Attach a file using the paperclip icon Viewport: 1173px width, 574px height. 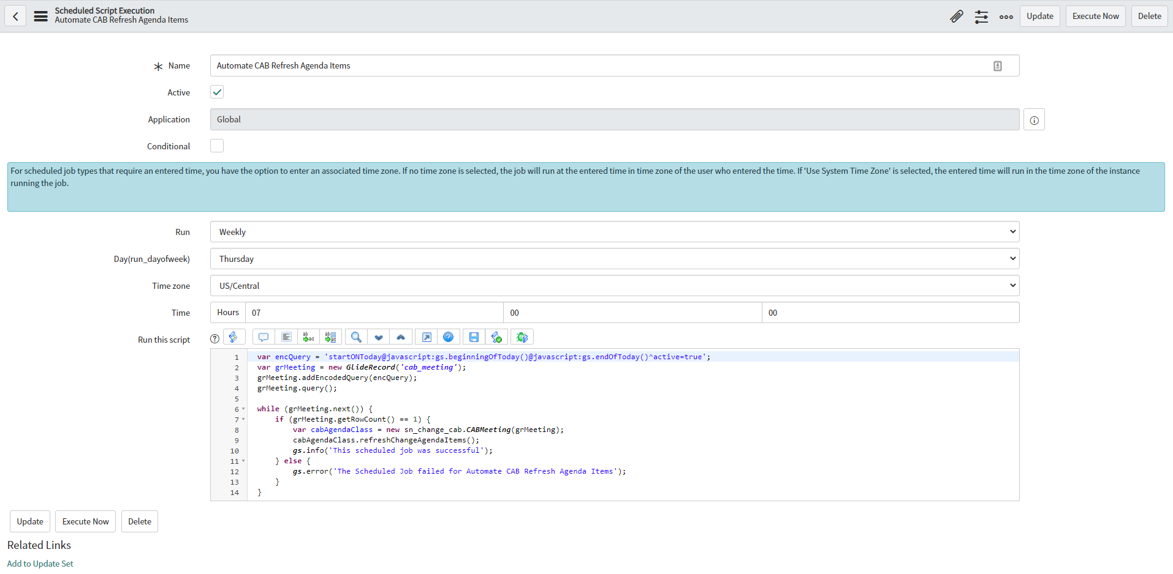957,16
